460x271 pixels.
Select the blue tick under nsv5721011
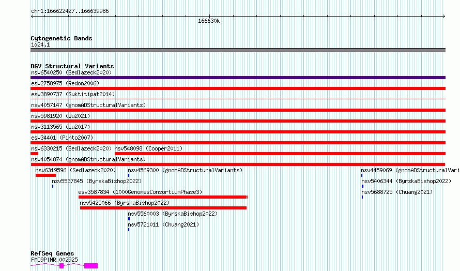129,230
